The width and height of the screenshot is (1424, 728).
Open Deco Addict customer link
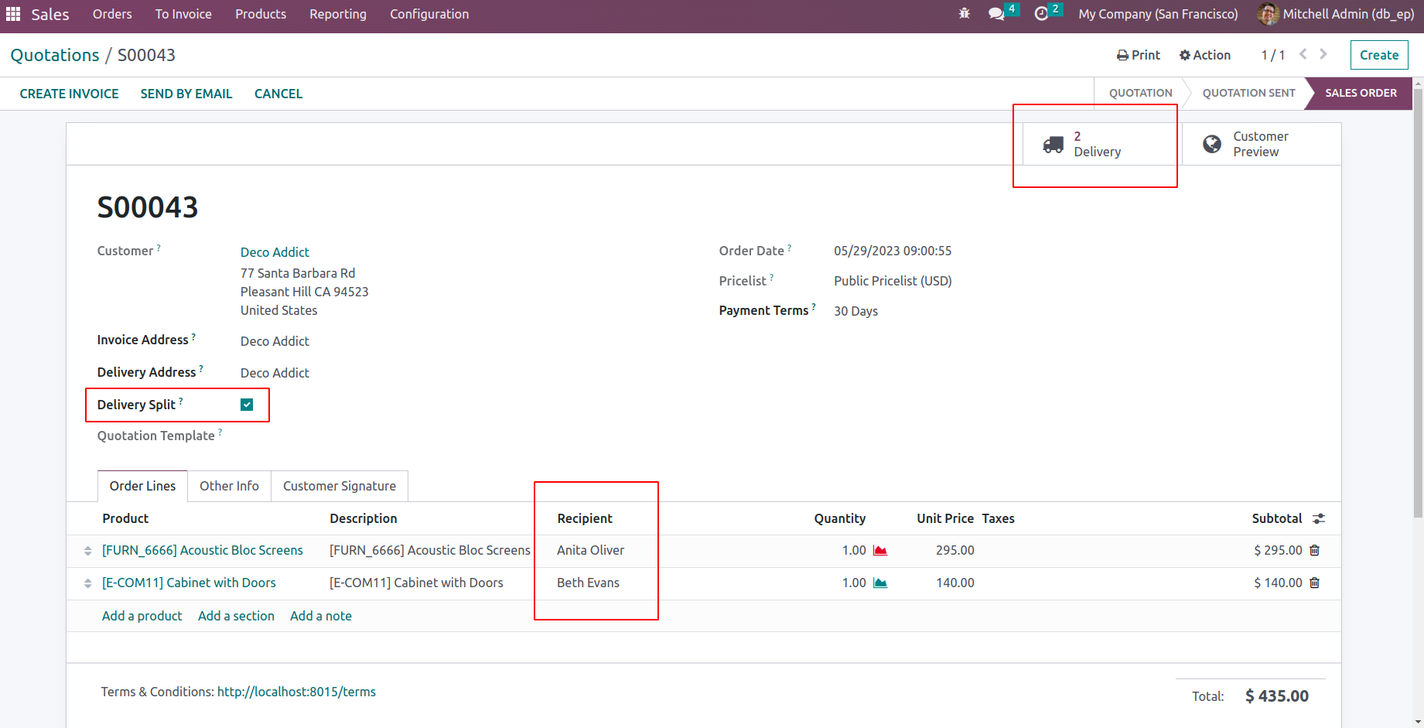click(x=275, y=252)
